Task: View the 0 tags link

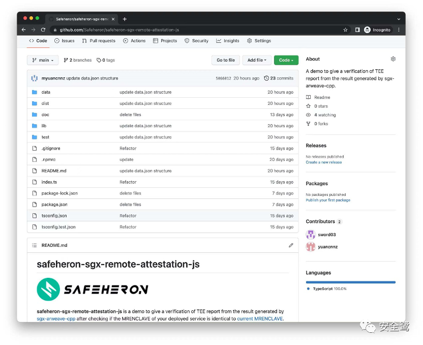Action: [x=106, y=60]
